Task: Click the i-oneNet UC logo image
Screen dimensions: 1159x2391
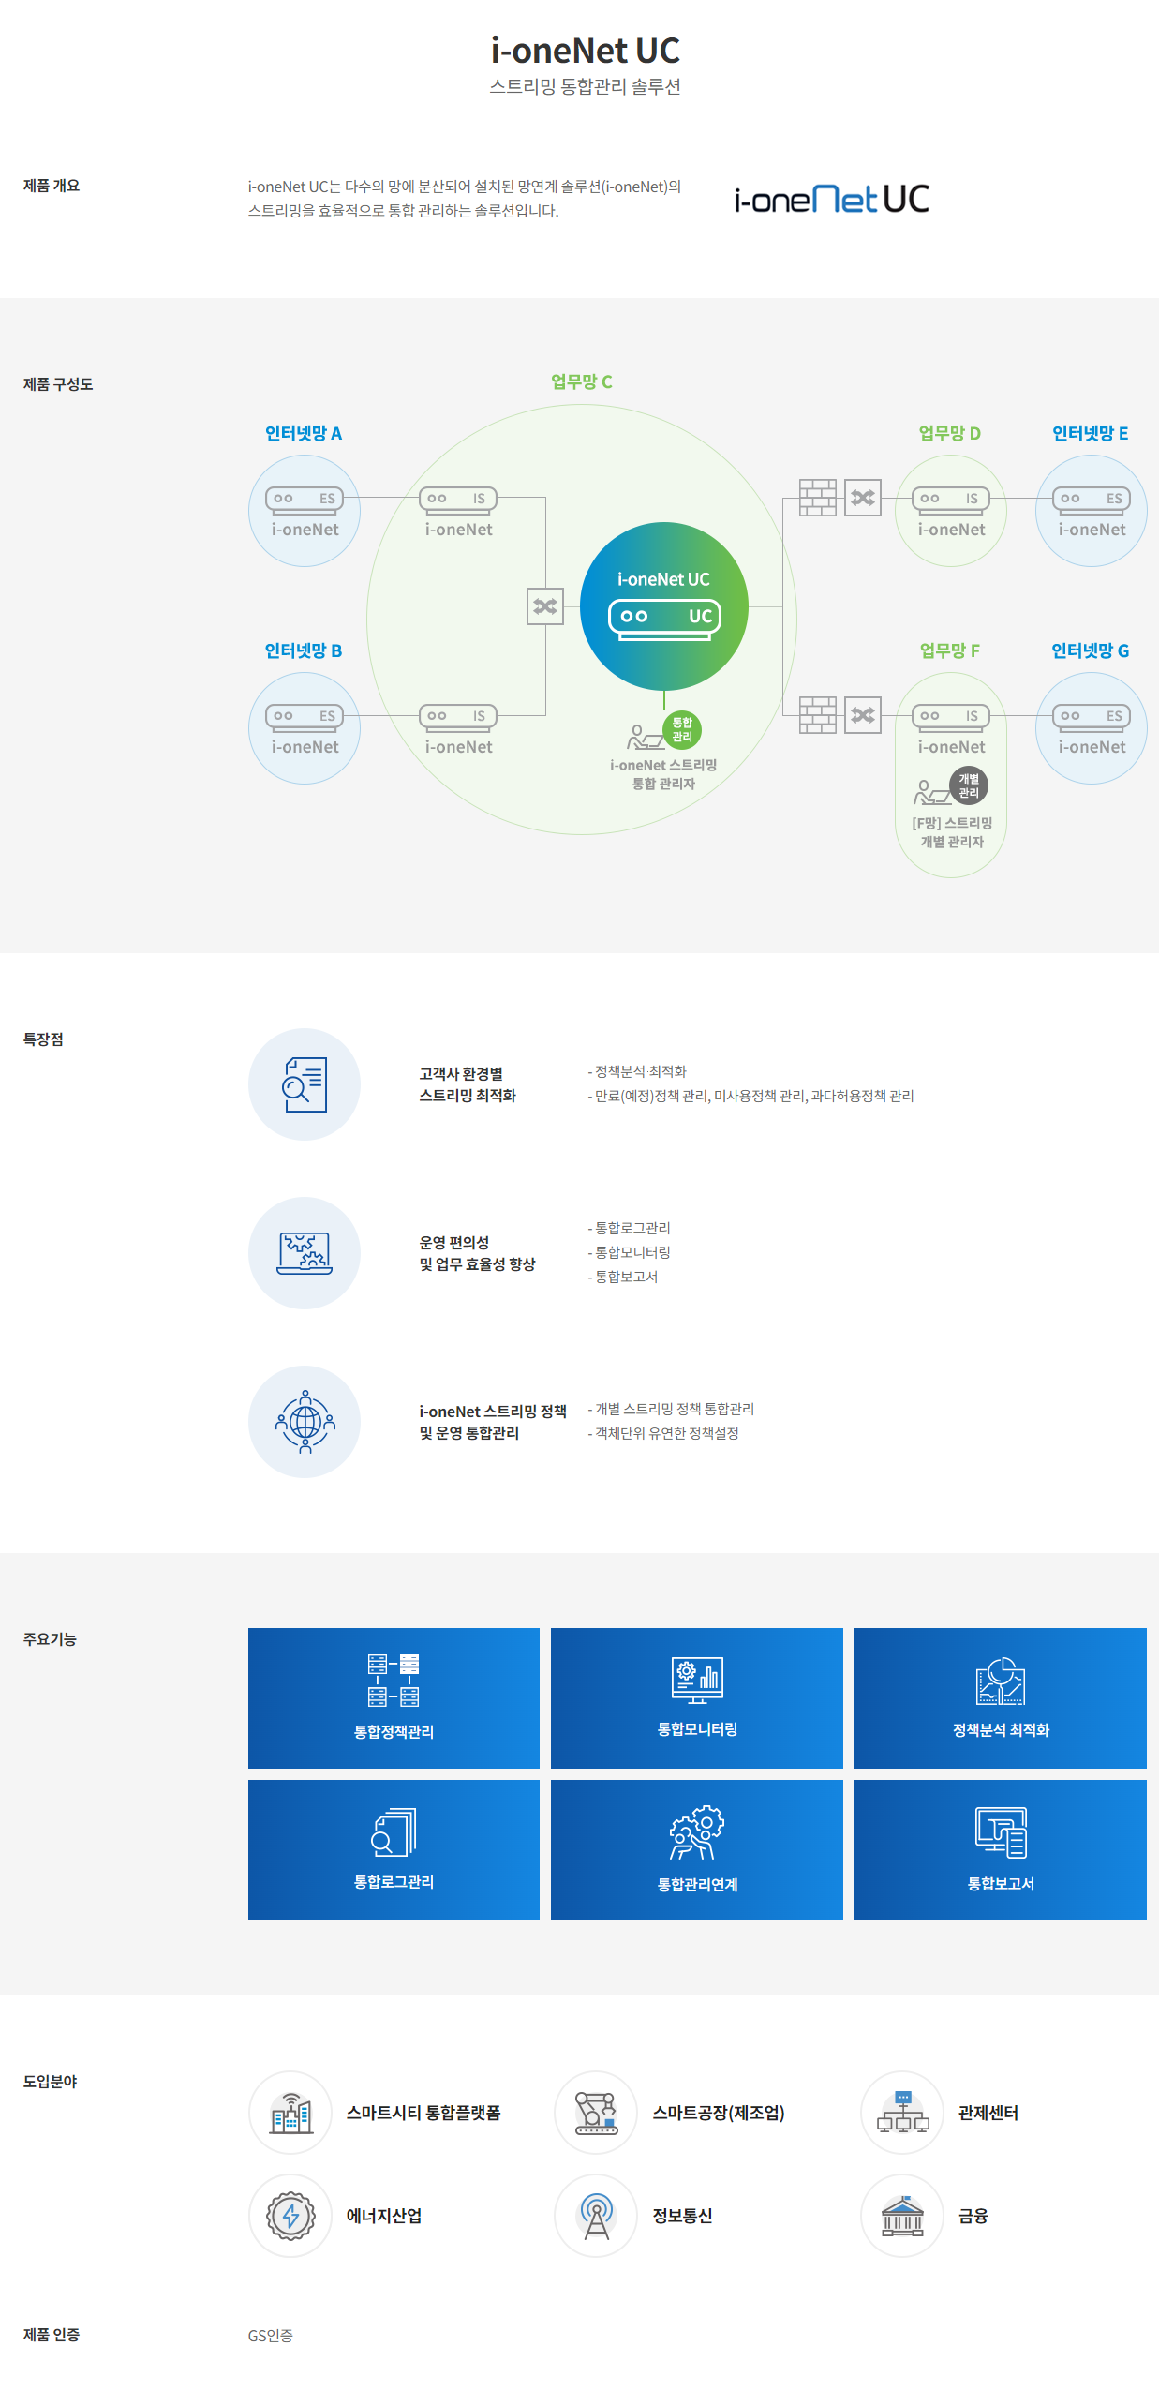Action: point(831,199)
